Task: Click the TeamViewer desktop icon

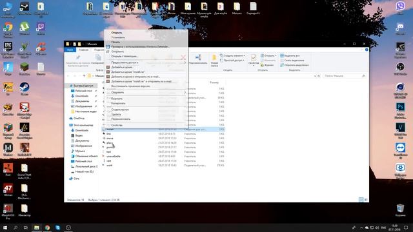Action: click(x=400, y=151)
